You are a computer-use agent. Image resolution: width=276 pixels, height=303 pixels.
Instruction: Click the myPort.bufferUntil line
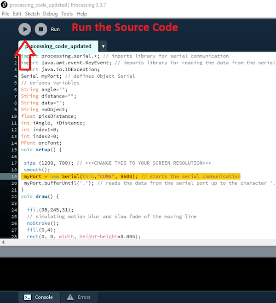click(149, 183)
